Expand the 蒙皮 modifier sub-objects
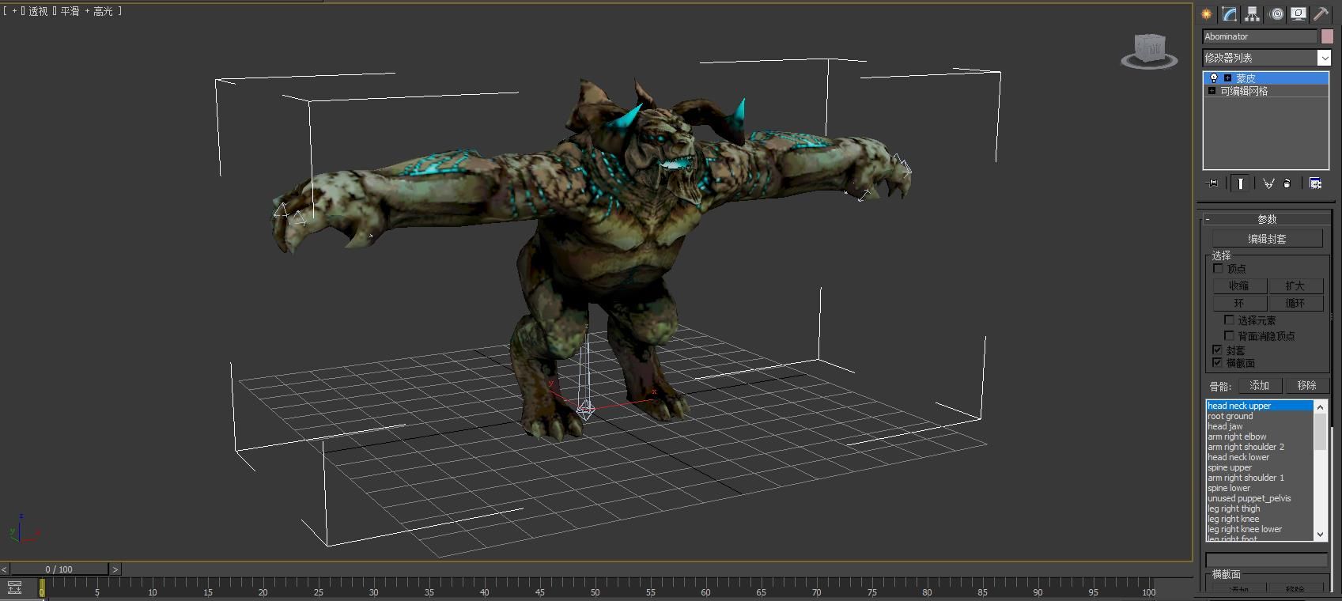This screenshot has width=1342, height=601. click(1227, 78)
